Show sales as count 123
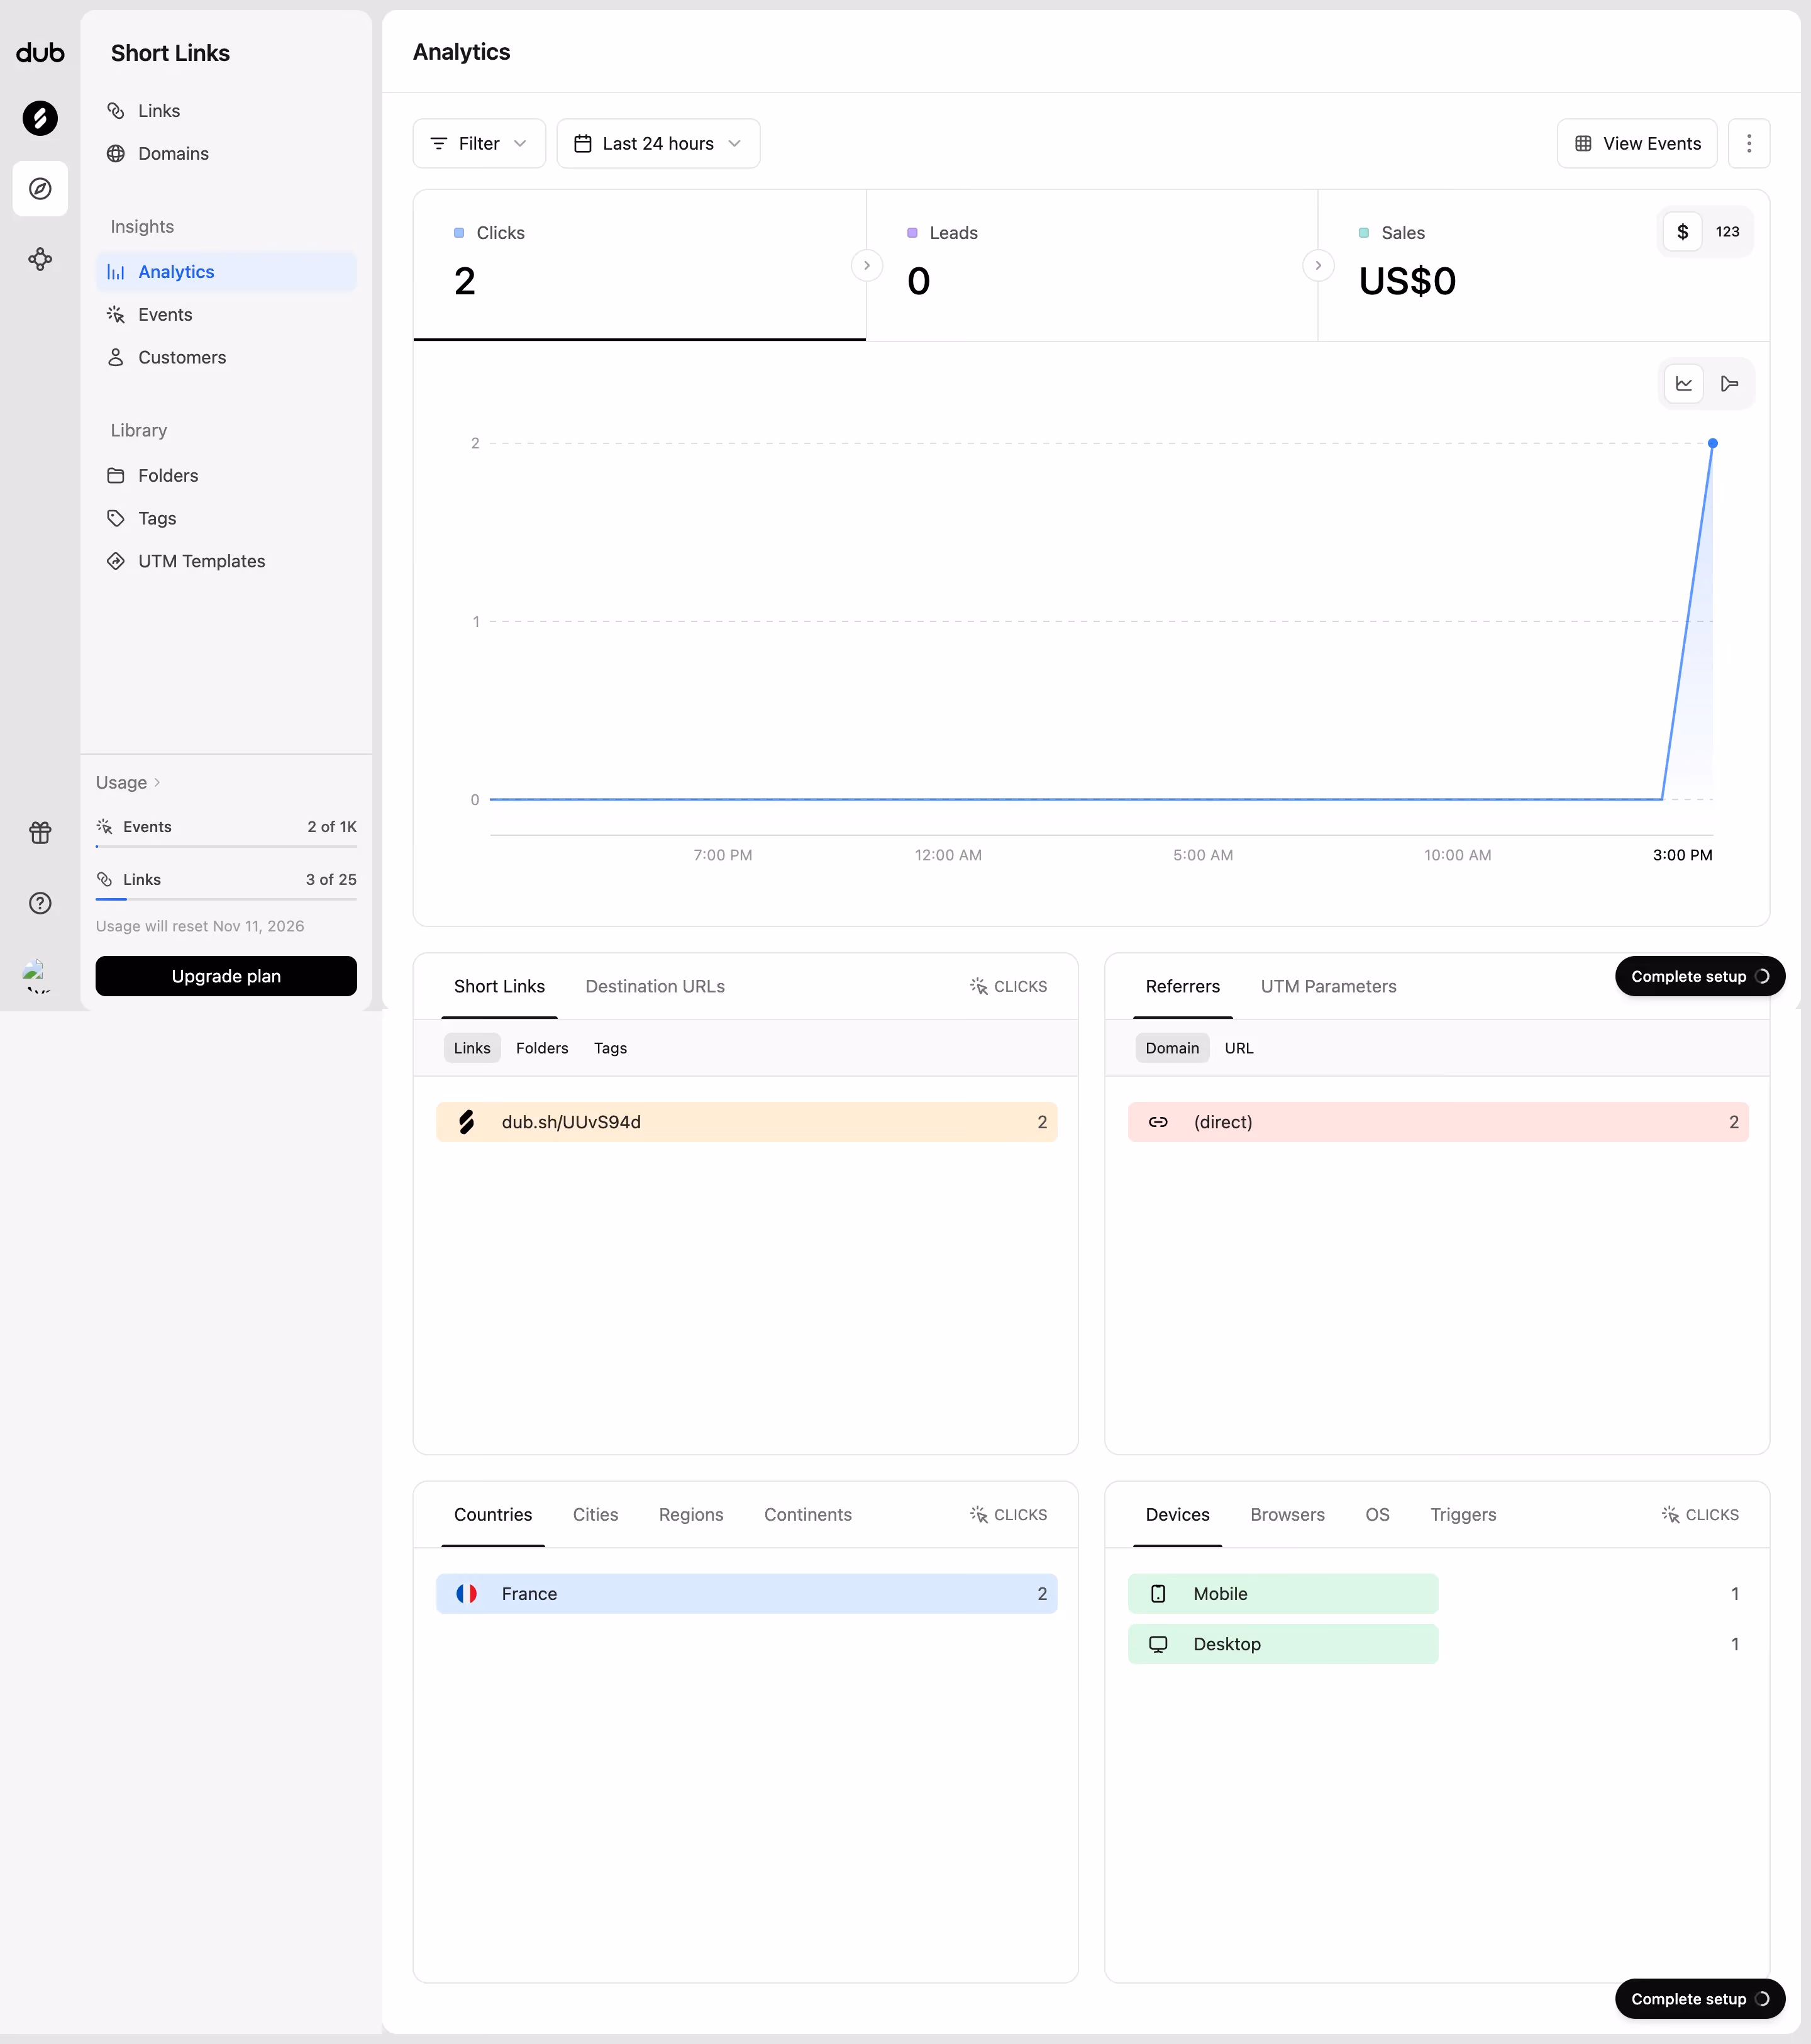The width and height of the screenshot is (1811, 2044). (x=1728, y=232)
